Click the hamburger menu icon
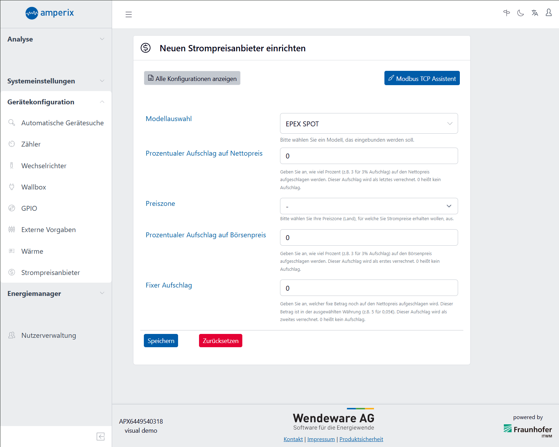 click(128, 14)
